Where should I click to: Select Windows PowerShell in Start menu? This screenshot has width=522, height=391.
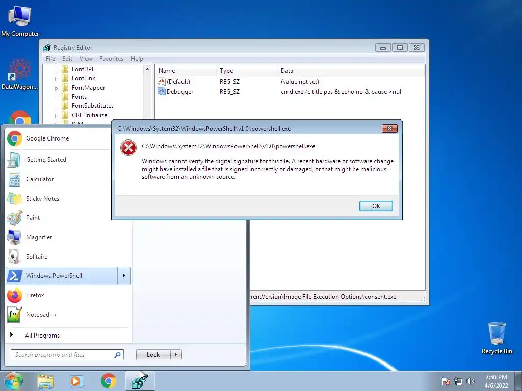[x=62, y=275]
